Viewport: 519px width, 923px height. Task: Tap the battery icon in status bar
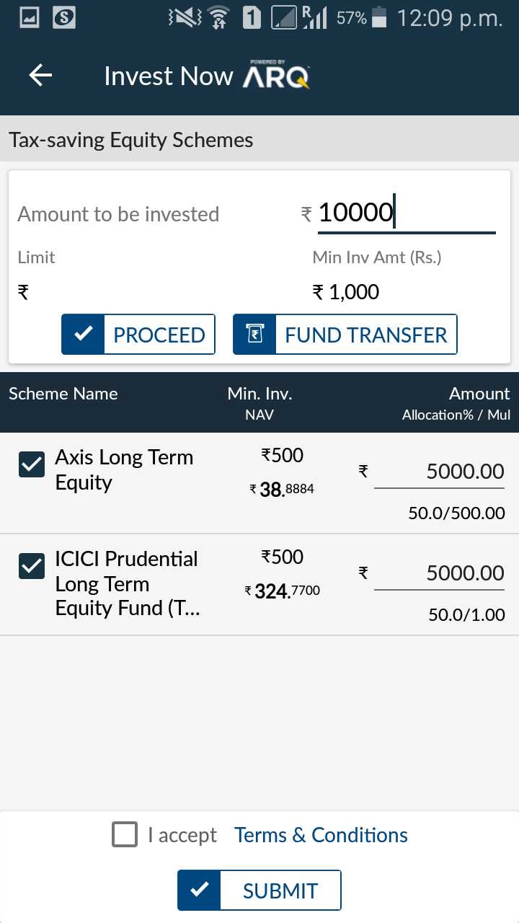coord(381,18)
